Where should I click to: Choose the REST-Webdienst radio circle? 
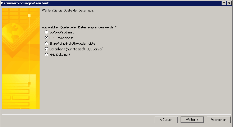[x=46, y=38]
